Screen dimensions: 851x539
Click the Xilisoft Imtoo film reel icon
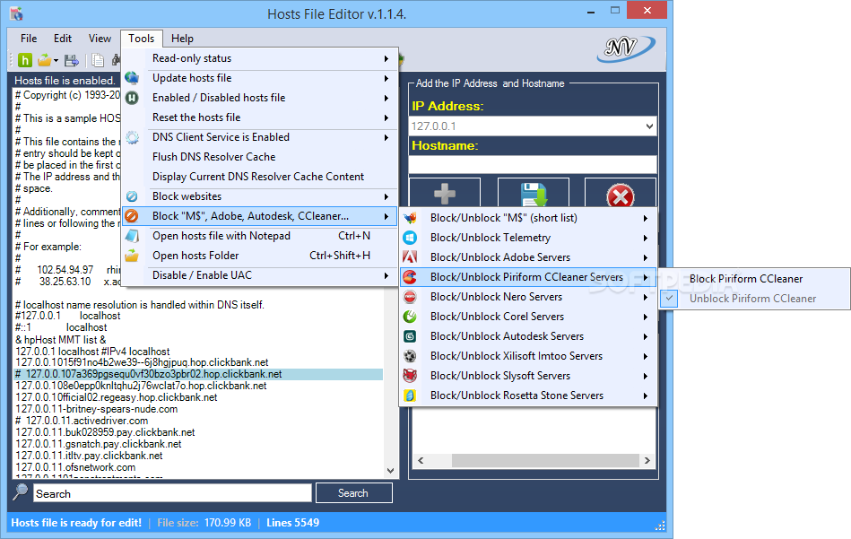tap(410, 356)
